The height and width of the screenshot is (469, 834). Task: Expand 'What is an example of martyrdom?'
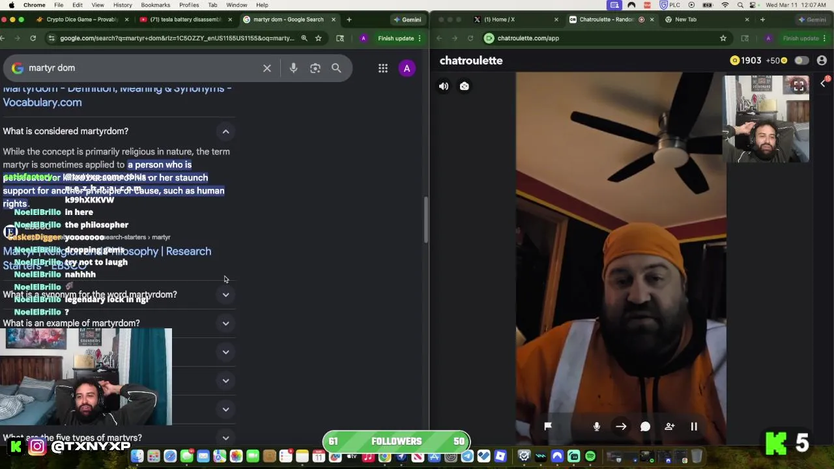[x=225, y=323]
